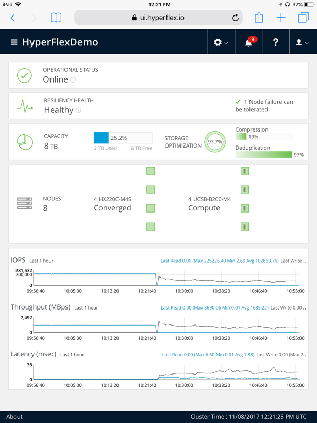The image size is (317, 423).
Task: Select the top Compute node square
Action: point(245,171)
